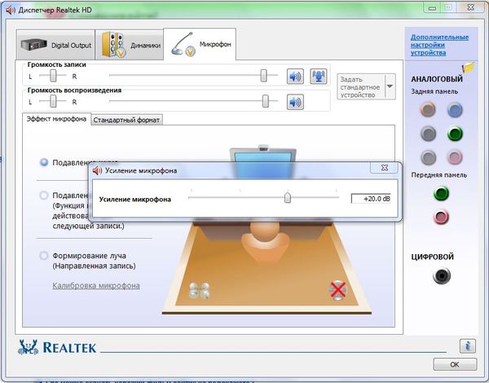Click the Realtek crab logo
Viewport: 489px width, 383px height.
28,347
